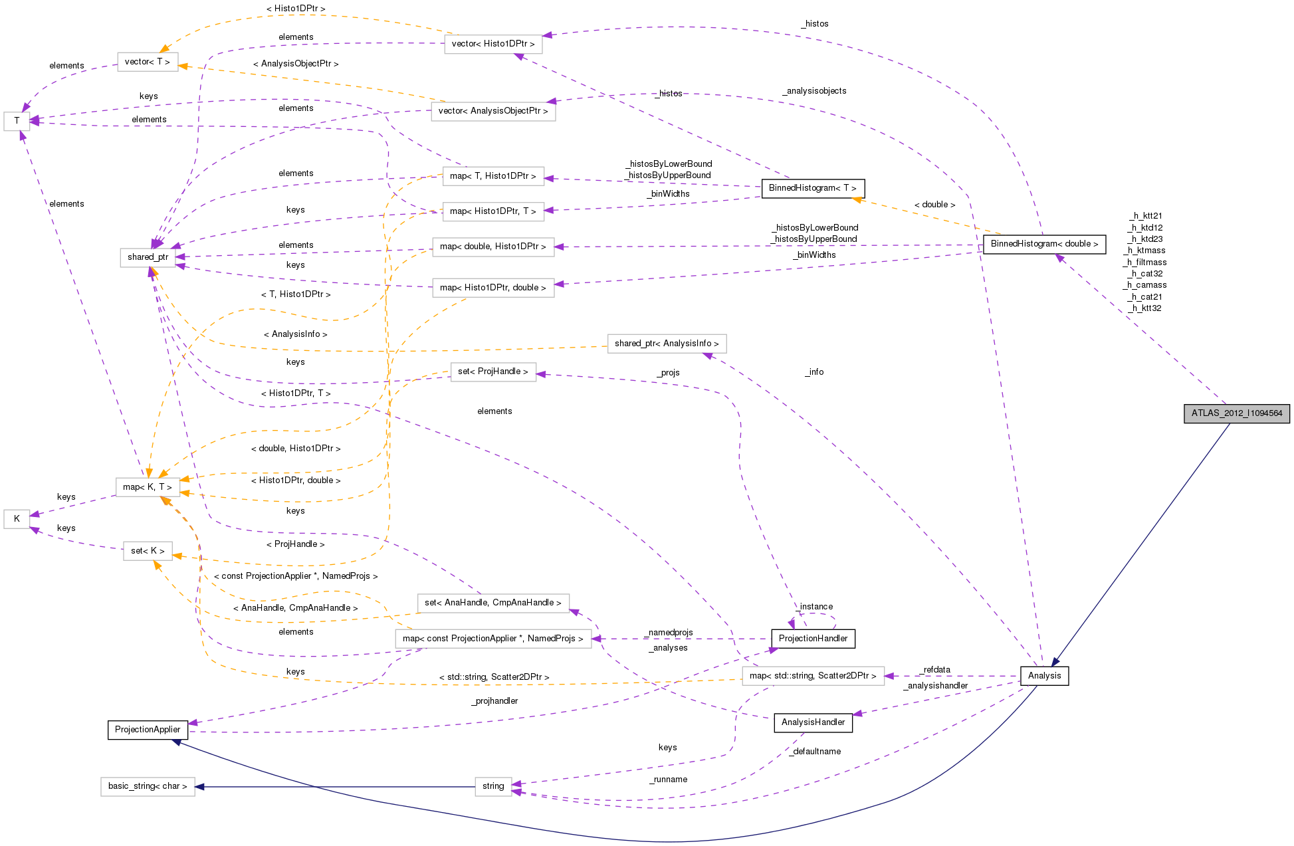Click the < AnalysisInfo > template label
The image size is (1294, 846).
click(295, 334)
